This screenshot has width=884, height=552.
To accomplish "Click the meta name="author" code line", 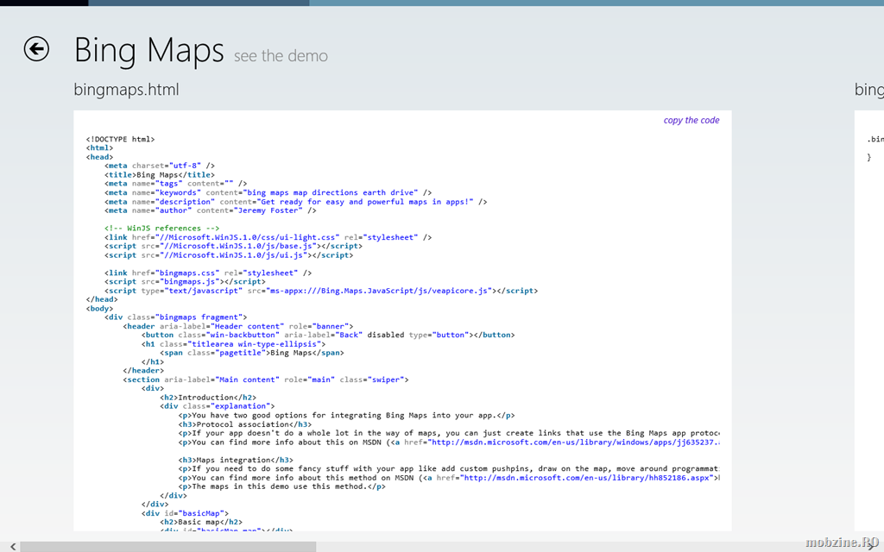I will (211, 210).
